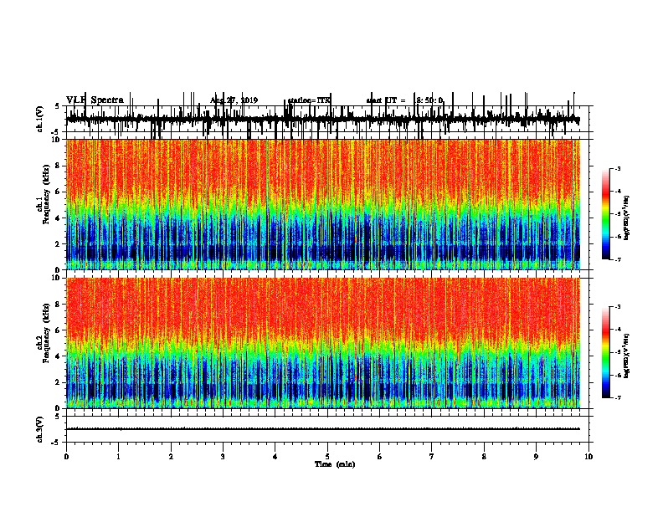This screenshot has height=512, width=663.
Task: Click the '-6' label on ch.2 colorbar
Action: 617,375
